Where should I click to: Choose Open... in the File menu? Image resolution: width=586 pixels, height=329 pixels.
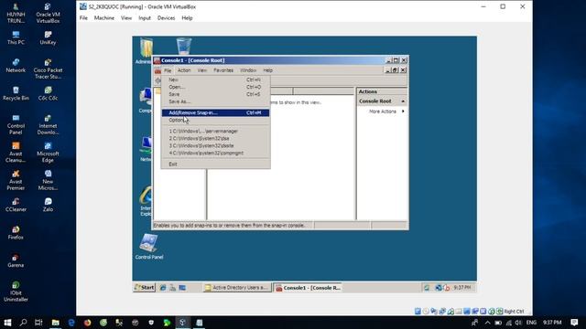click(x=215, y=87)
